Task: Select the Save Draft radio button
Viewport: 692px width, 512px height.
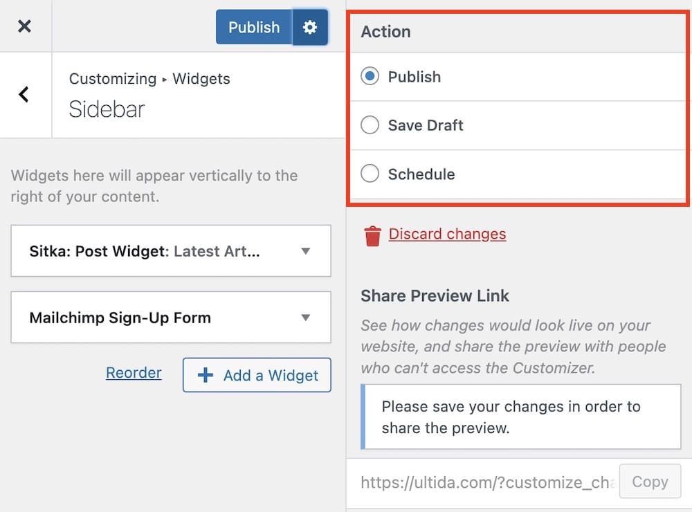Action: pyautogui.click(x=370, y=125)
